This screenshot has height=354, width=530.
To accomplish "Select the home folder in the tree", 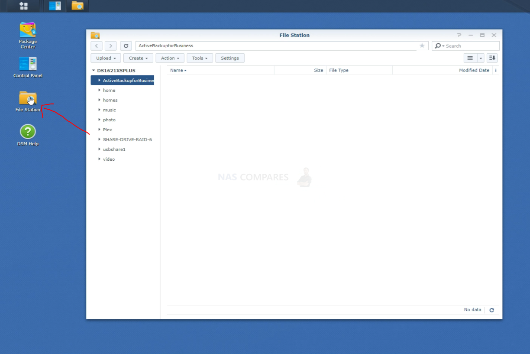I will tap(109, 90).
